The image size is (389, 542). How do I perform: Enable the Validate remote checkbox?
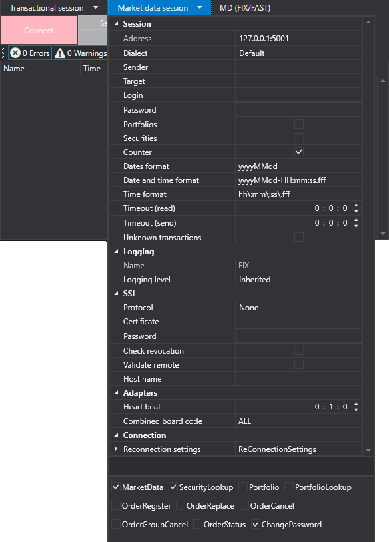click(x=299, y=364)
